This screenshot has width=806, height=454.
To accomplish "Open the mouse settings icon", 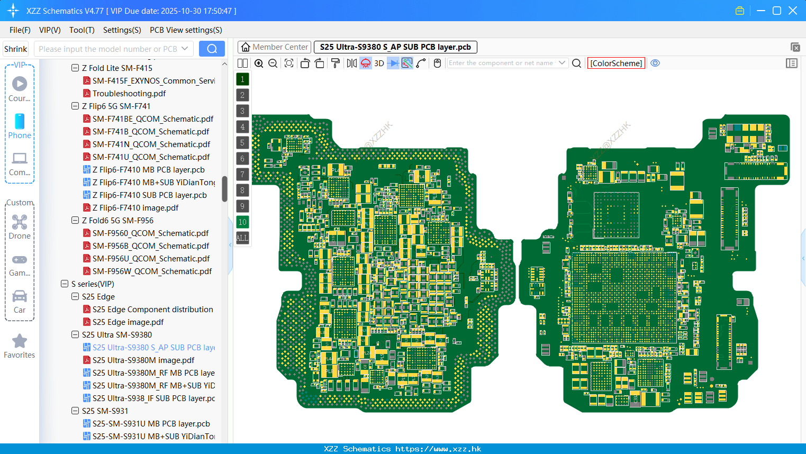I will point(438,63).
